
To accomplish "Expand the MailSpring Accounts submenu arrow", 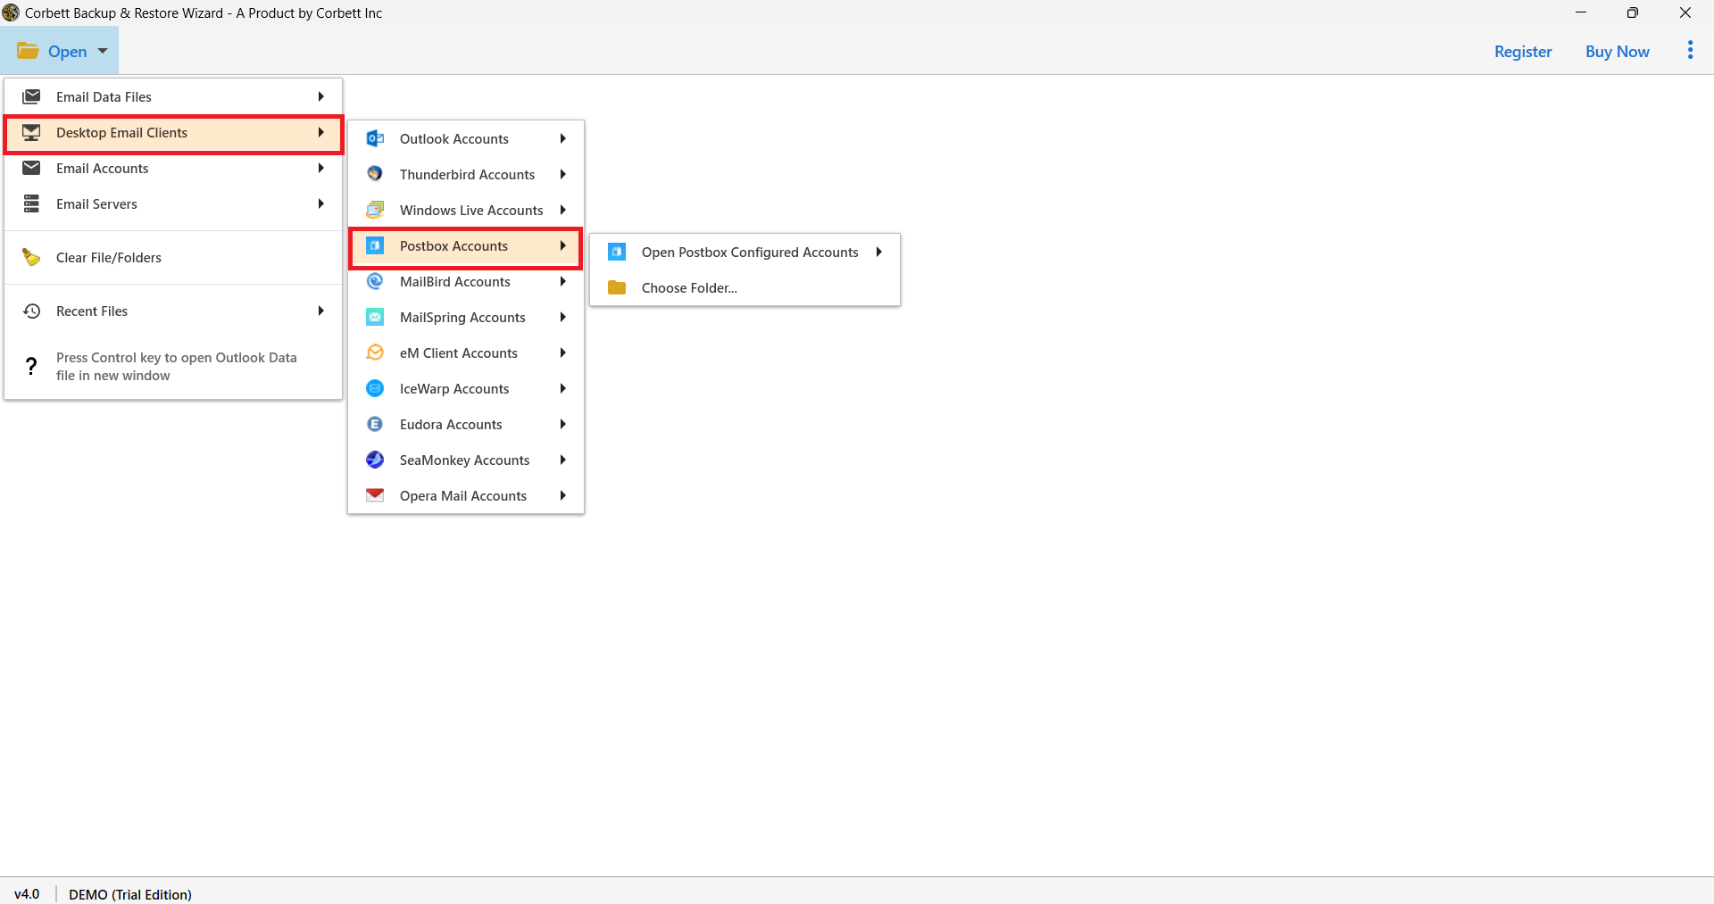I will coord(563,317).
